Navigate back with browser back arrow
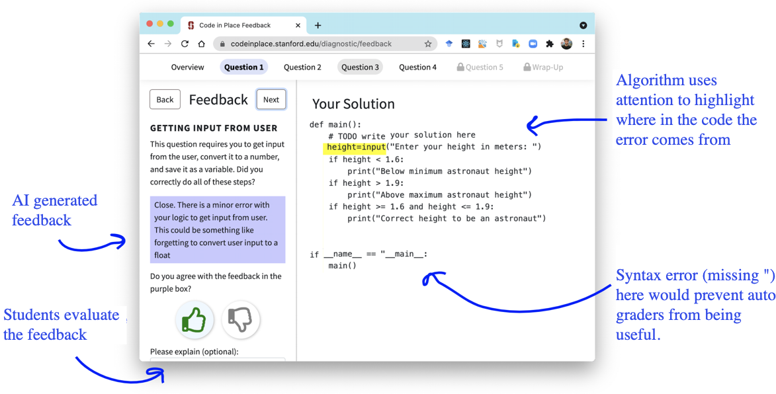 click(x=151, y=44)
